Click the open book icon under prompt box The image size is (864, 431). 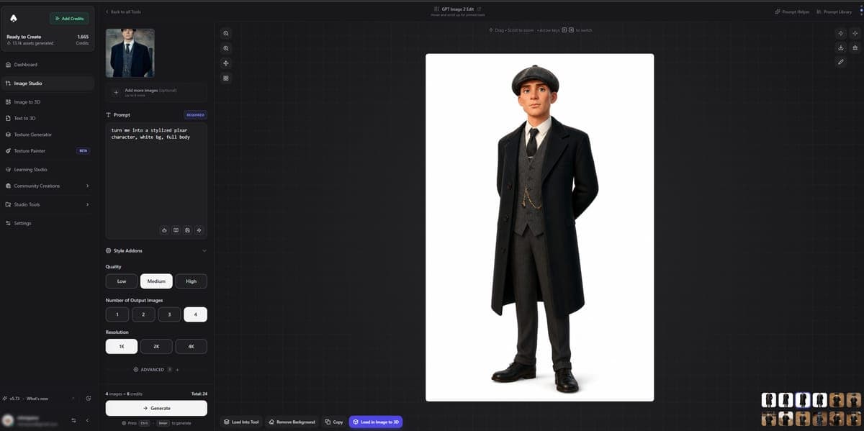tap(176, 230)
